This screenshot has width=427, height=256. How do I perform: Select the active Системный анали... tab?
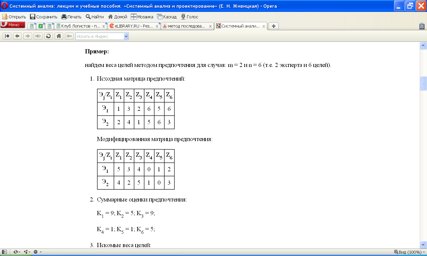pos(241,26)
